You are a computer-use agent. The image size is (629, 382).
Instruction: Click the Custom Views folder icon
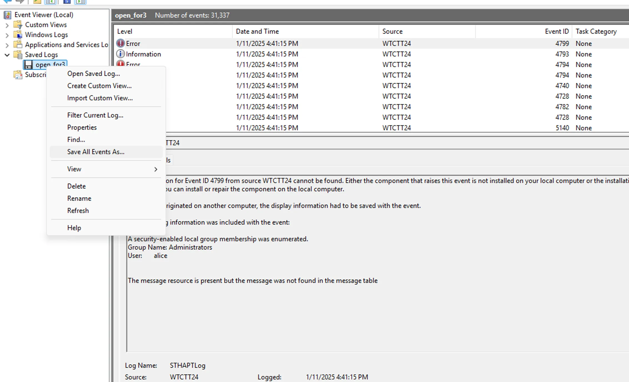(18, 25)
